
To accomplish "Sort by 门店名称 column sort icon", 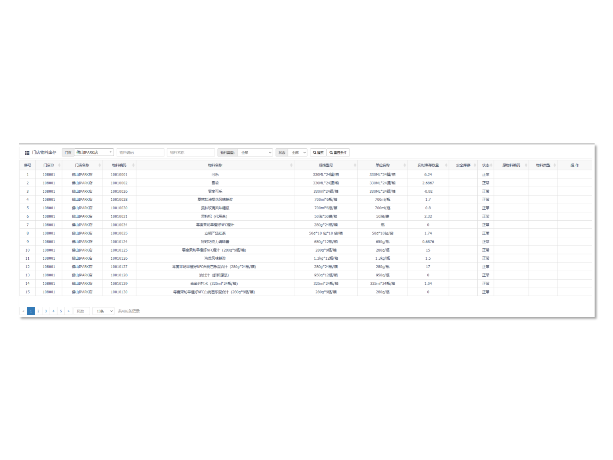I will tap(100, 165).
